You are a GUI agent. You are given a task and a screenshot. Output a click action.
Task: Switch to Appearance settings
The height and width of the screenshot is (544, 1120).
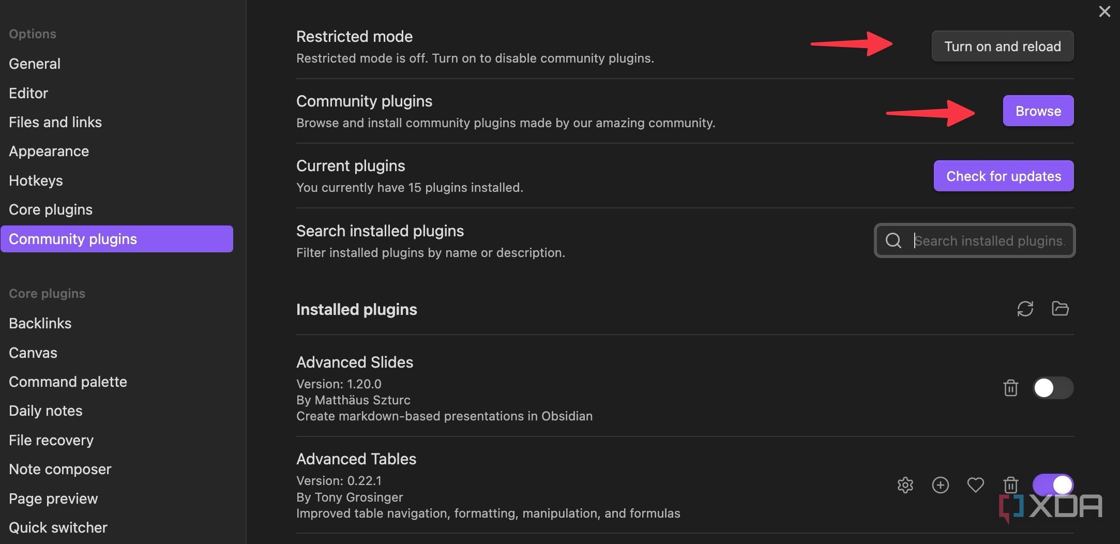pyautogui.click(x=49, y=151)
